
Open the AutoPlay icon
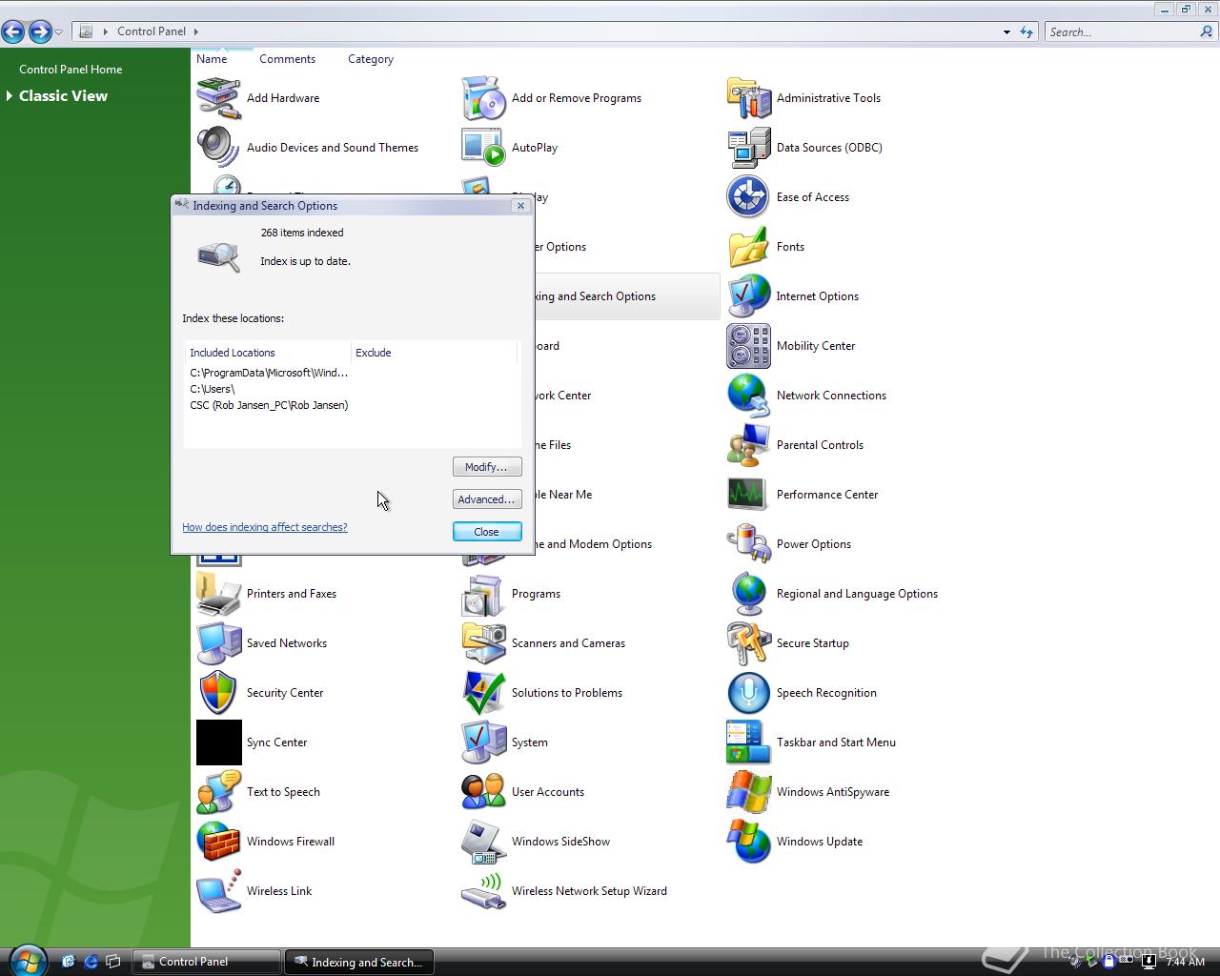483,148
